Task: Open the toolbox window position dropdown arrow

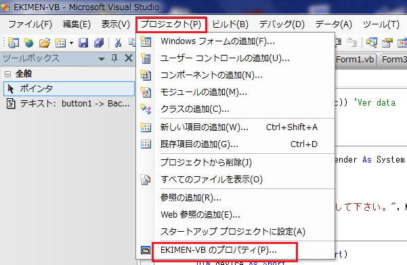Action: (x=102, y=59)
